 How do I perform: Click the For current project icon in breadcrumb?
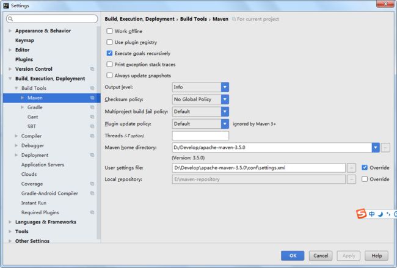(x=234, y=19)
